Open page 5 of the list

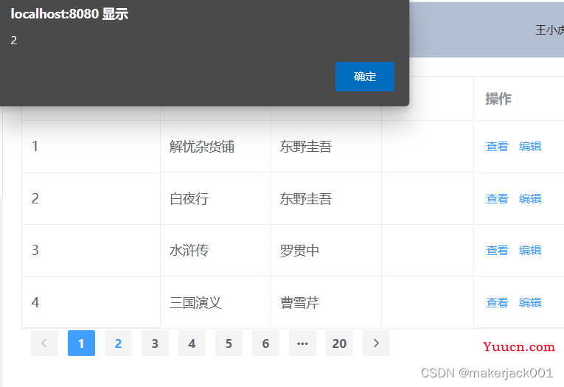pos(229,343)
